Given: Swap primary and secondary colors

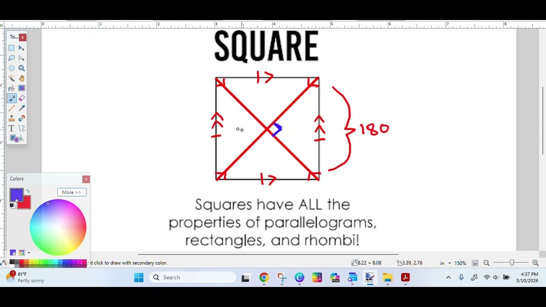Looking at the screenshot, I should [28, 191].
